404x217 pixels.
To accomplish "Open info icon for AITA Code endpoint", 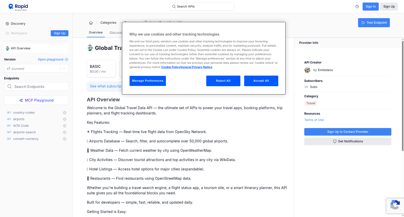I will click(x=65, y=126).
